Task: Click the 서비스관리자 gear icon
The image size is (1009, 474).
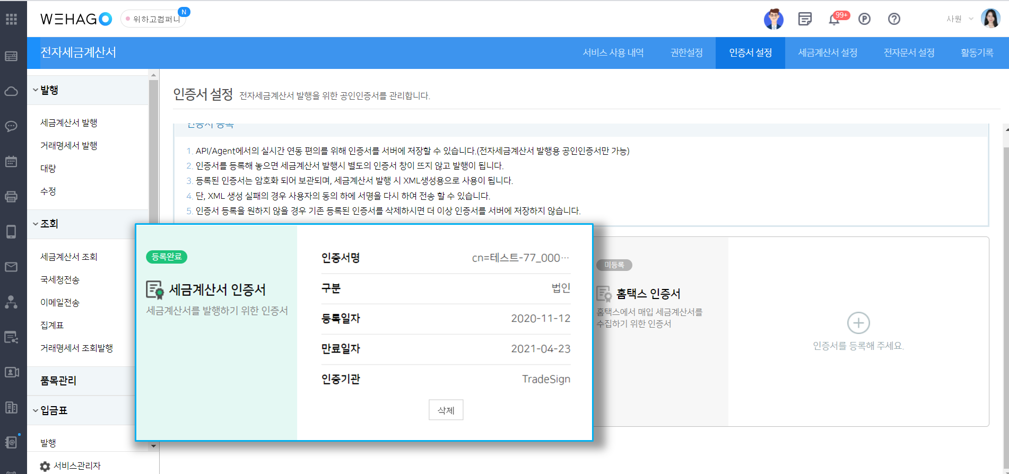Action: [x=45, y=466]
